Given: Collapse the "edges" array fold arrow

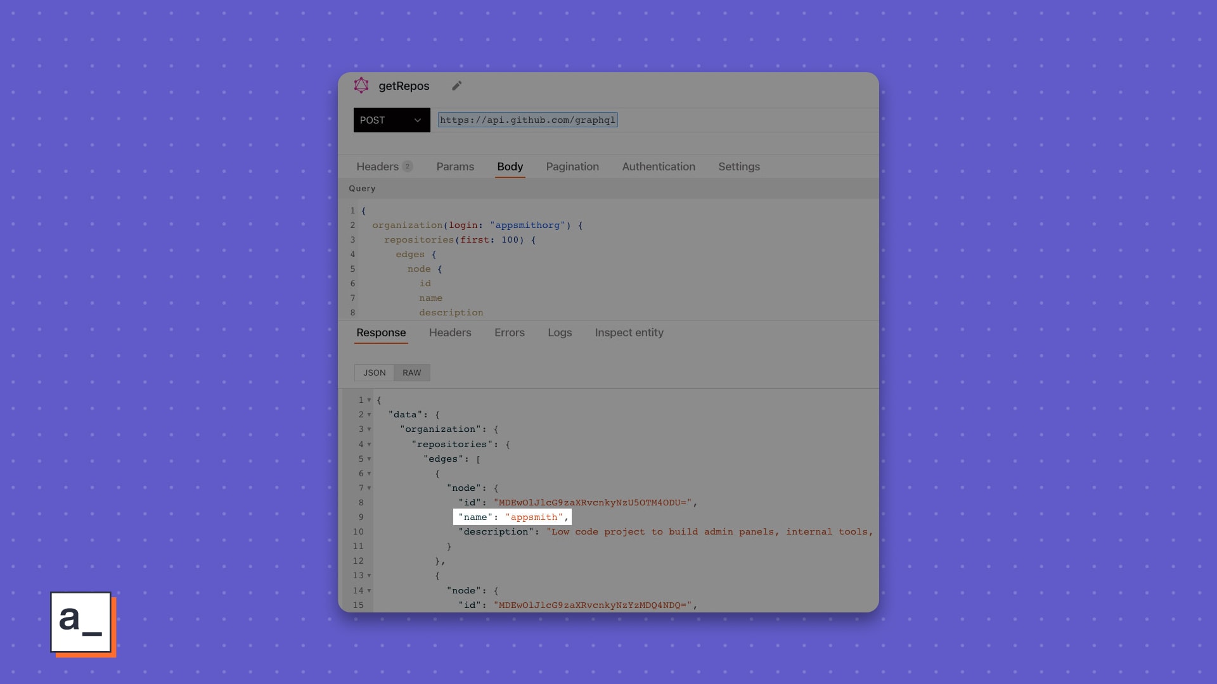Looking at the screenshot, I should 369,459.
